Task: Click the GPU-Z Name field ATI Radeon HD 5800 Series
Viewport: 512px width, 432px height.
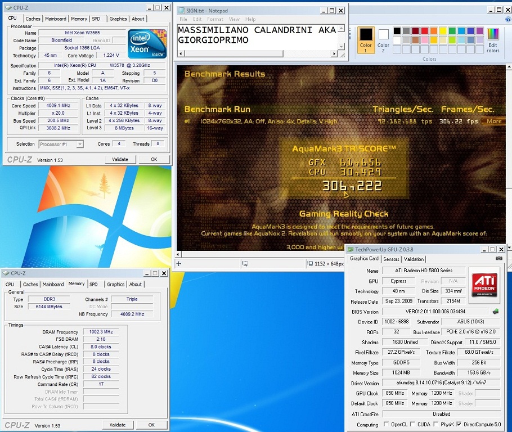Action: tap(424, 271)
